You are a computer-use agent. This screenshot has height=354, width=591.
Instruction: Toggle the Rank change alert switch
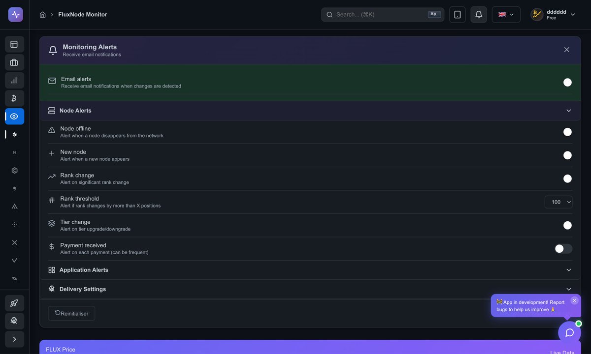point(563,178)
